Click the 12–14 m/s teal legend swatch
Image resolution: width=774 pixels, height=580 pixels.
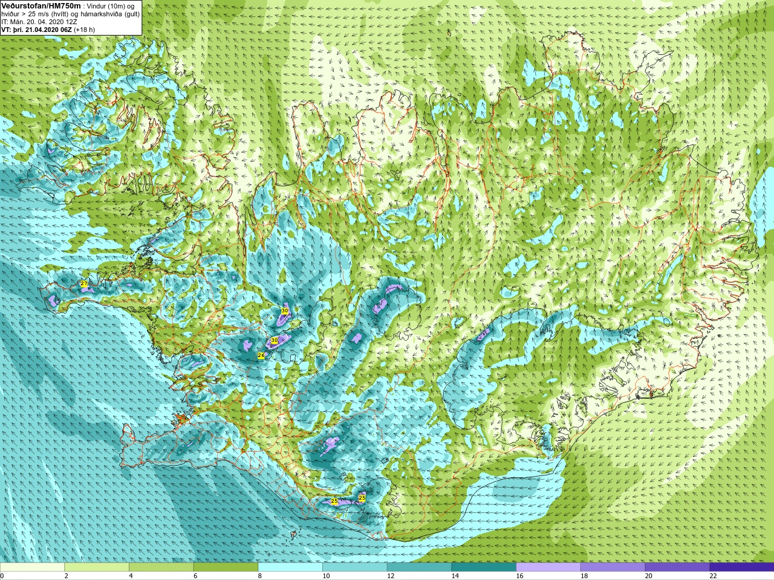[419, 567]
